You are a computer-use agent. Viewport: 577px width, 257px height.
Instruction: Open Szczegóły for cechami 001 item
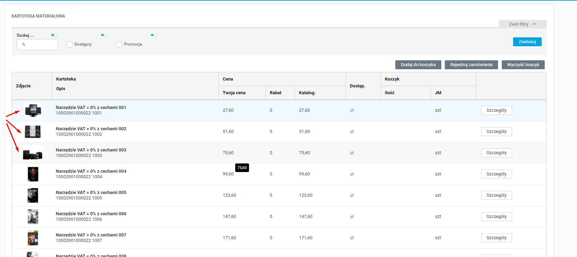497,110
